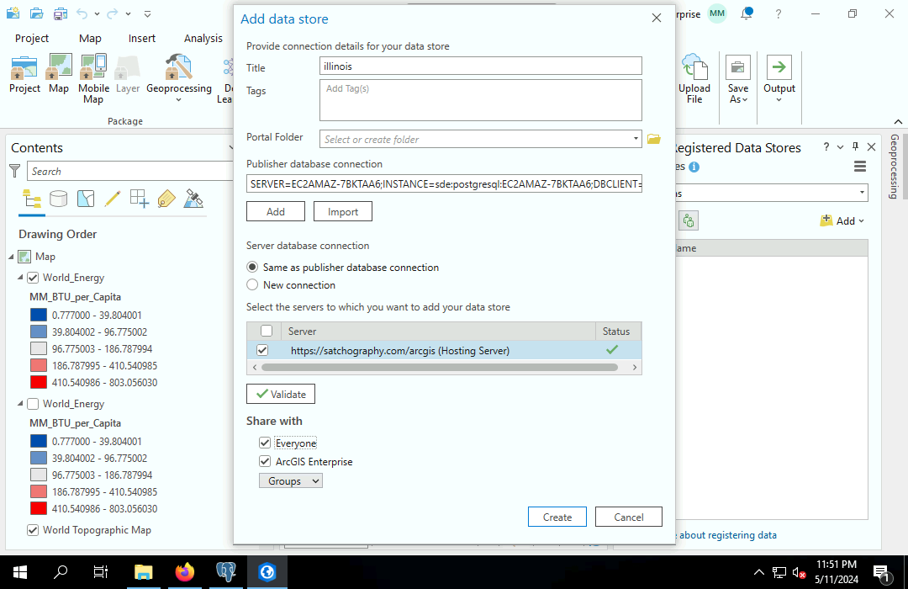Enable the second World_Energy layer checkbox
The image size is (908, 589).
[x=33, y=404]
